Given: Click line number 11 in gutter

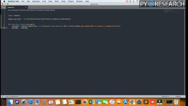Looking at the screenshot, I should pos(4,28).
